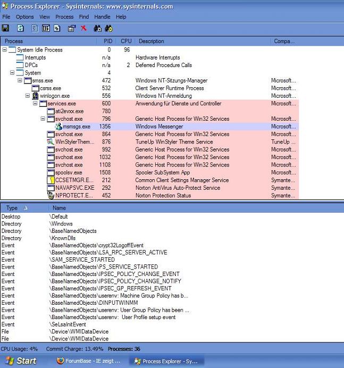The height and width of the screenshot is (368, 344).
Task: Collapse the services.exe tree node
Action: click(35, 103)
